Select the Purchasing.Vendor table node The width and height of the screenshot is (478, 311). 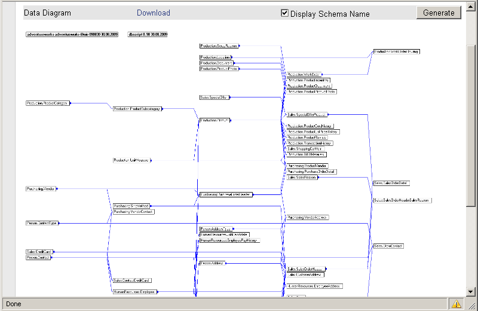pos(41,189)
